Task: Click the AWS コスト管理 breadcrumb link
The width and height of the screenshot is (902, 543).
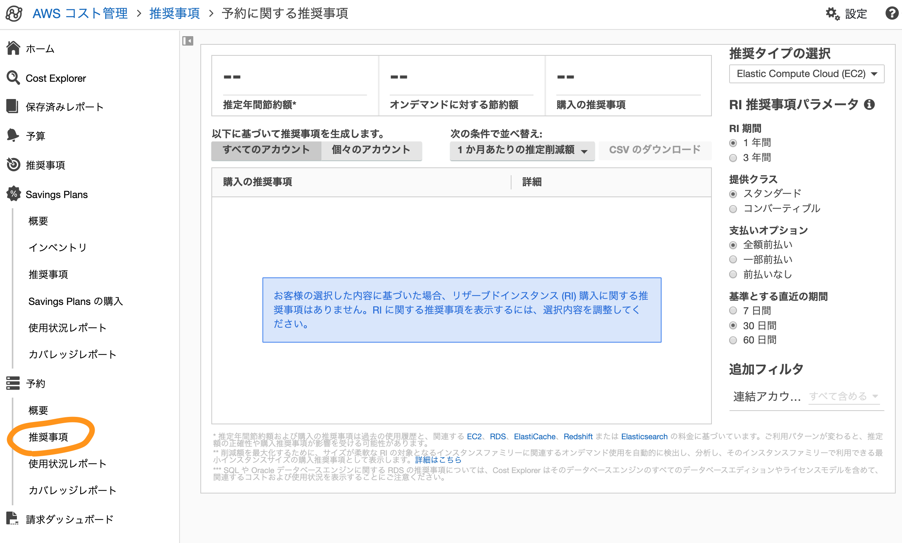Action: point(80,13)
